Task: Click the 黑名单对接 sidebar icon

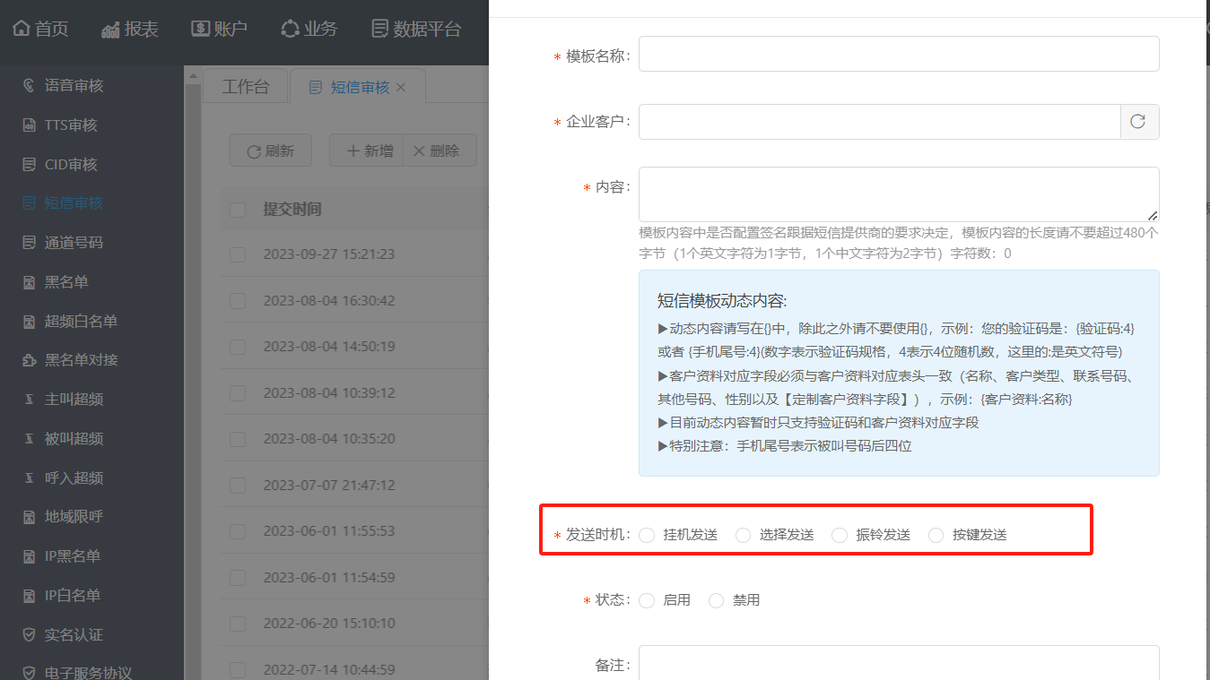Action: tap(29, 360)
